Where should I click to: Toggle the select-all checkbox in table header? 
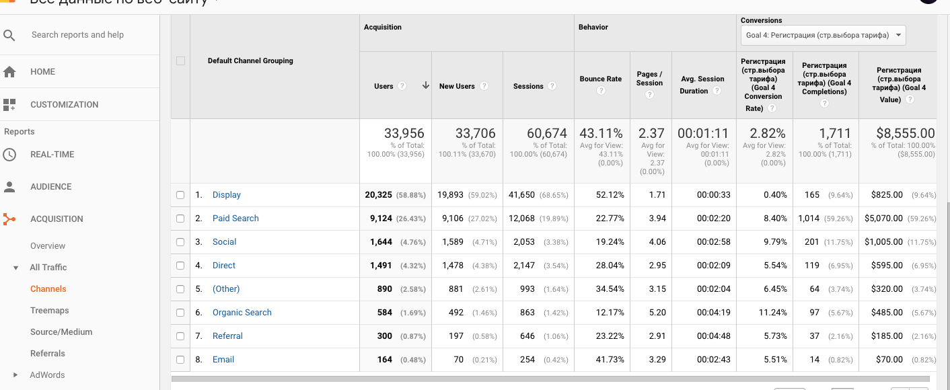(x=180, y=61)
